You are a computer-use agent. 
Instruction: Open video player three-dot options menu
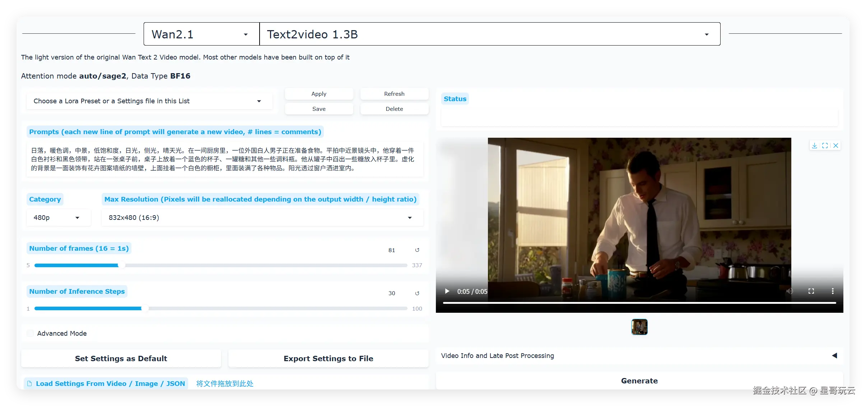tap(833, 291)
